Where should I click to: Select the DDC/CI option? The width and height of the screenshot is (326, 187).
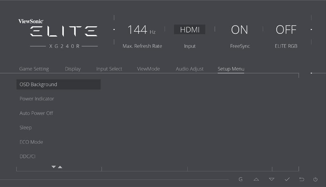(27, 156)
